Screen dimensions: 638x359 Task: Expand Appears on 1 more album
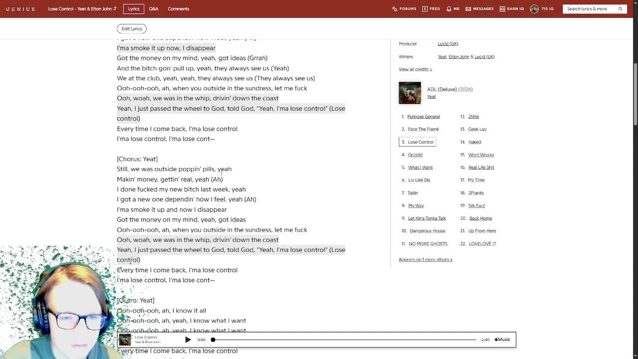[x=425, y=259]
